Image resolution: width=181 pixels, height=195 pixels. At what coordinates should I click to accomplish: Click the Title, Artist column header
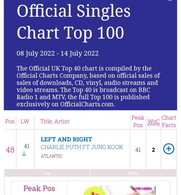[55, 121]
